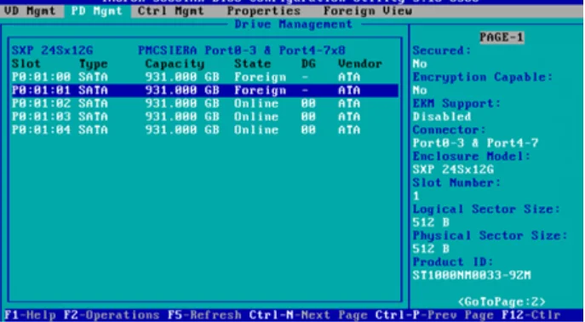The width and height of the screenshot is (585, 322).
Task: Click the Vendor column header
Action: (x=360, y=64)
